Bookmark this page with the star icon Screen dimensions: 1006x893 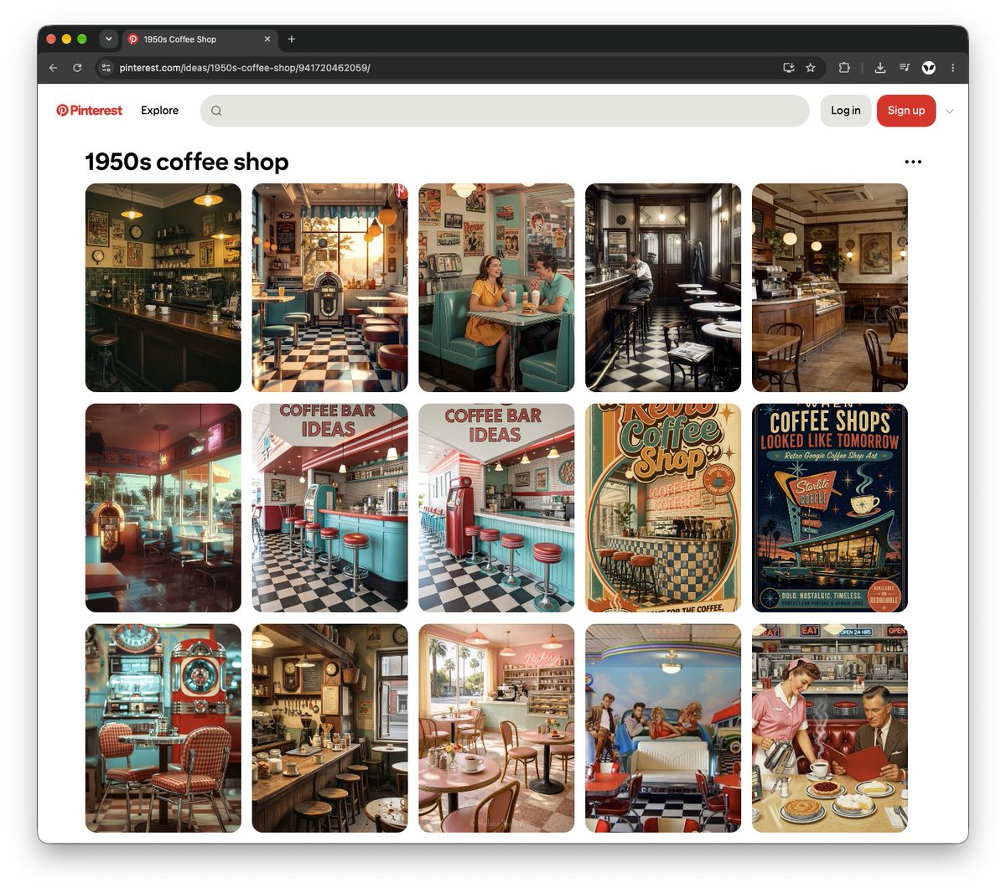coord(811,68)
